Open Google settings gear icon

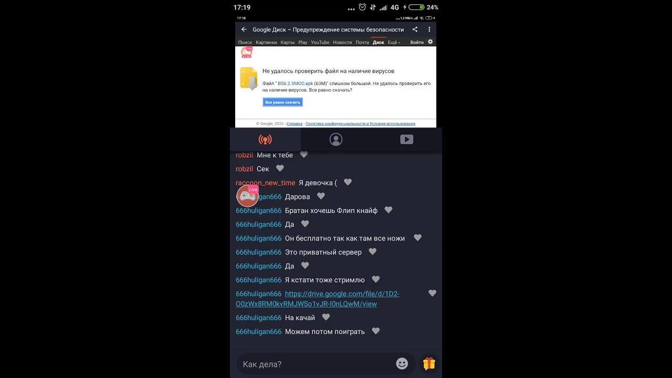tap(430, 42)
